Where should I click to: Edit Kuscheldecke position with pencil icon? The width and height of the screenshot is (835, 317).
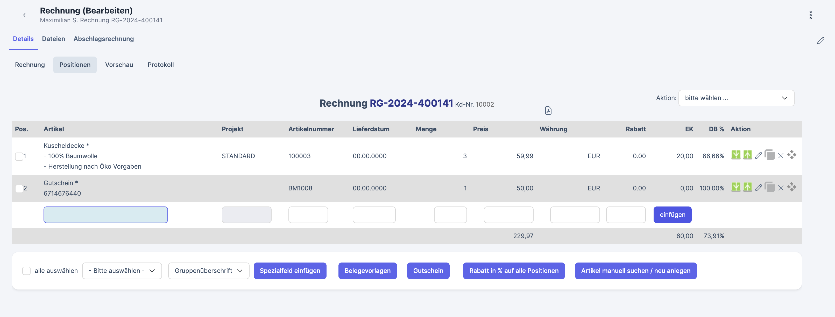[x=758, y=156]
